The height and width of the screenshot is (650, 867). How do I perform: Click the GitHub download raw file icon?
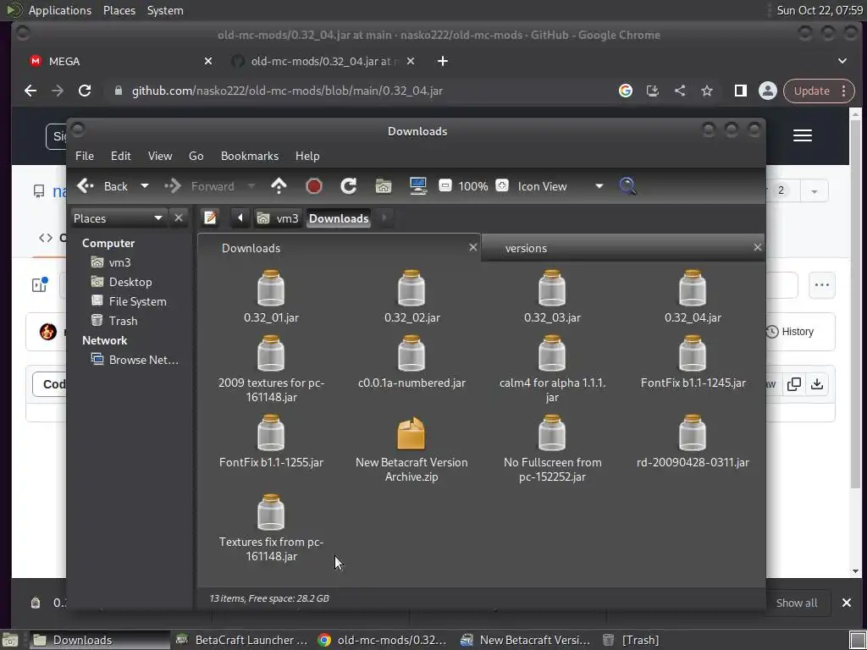(x=817, y=383)
